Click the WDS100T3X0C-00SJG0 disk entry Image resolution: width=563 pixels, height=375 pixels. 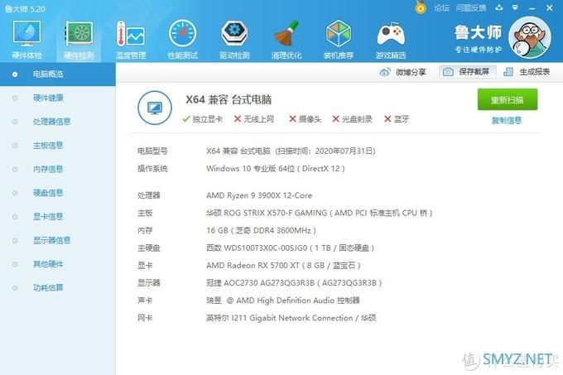(x=290, y=248)
